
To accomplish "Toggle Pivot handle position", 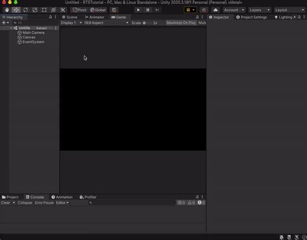I will click(79, 10).
